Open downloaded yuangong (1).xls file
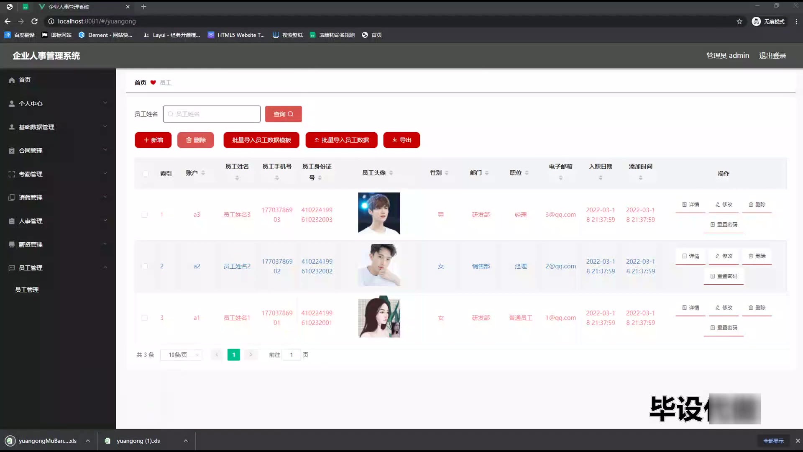Image resolution: width=803 pixels, height=452 pixels. pyautogui.click(x=138, y=441)
